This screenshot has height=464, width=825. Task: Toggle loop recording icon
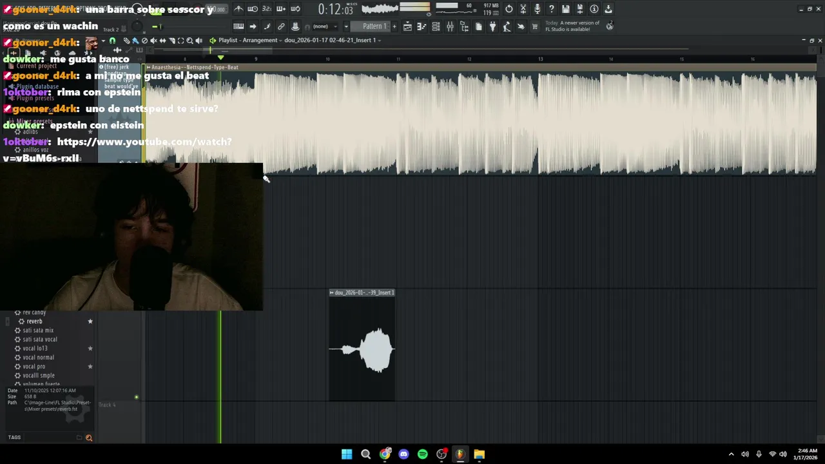295,9
